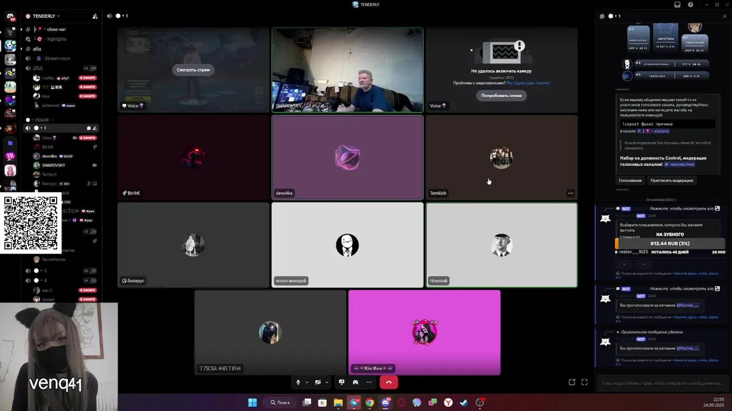732x411 pixels.
Task: Open Discord direct messages home icon
Action: tap(10, 17)
